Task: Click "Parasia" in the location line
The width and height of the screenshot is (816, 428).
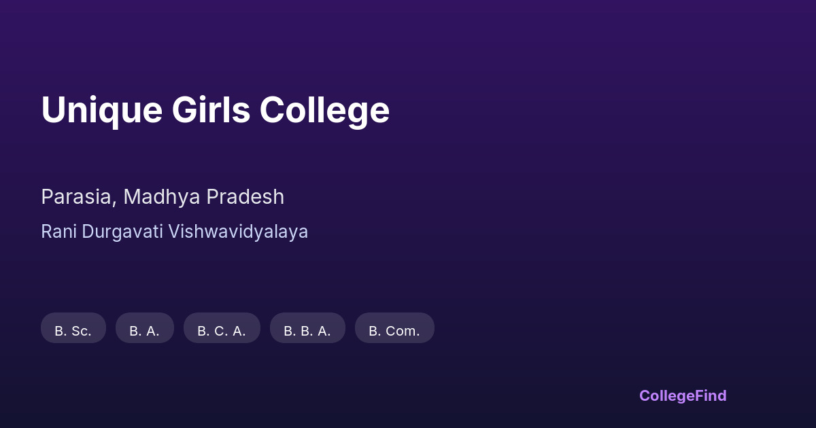Action: (76, 197)
